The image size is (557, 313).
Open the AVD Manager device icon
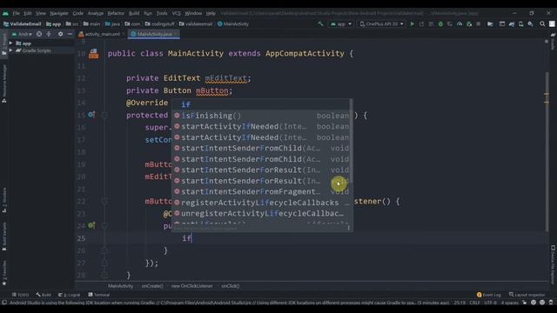pos(520,23)
